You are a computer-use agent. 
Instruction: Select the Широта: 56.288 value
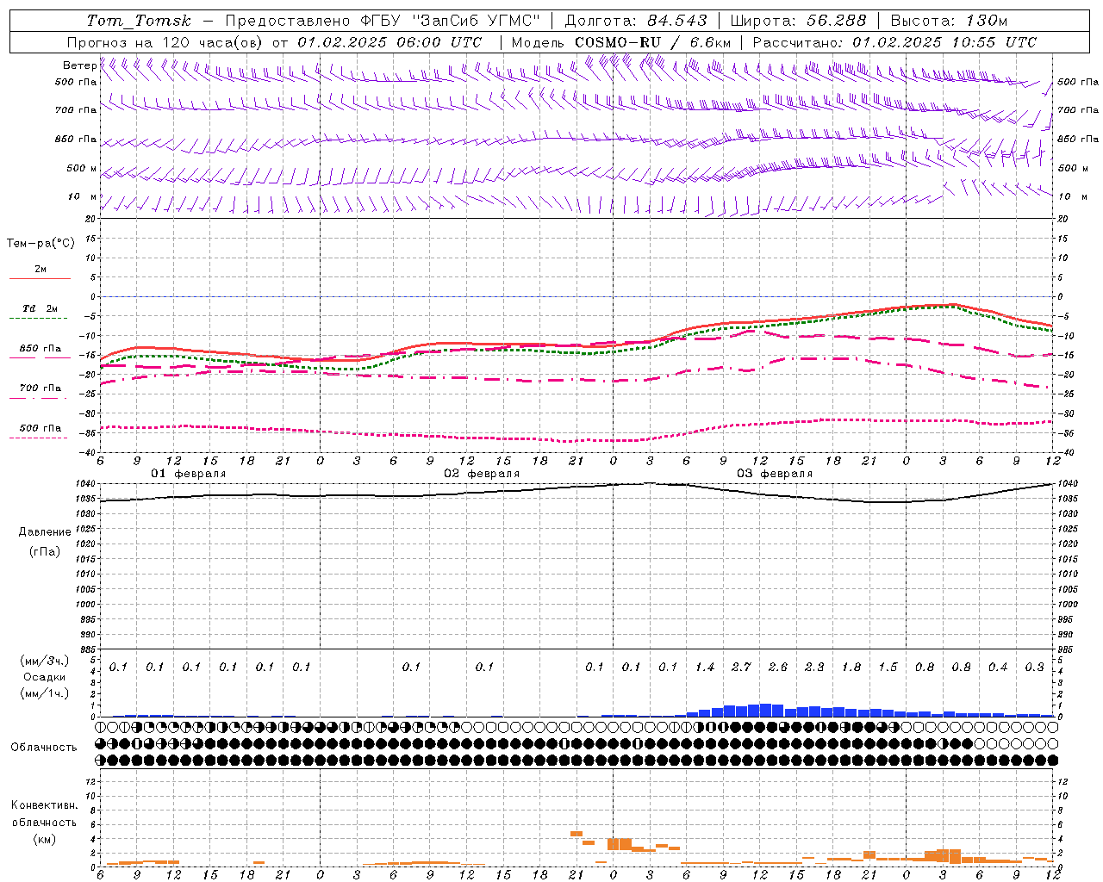click(x=799, y=21)
